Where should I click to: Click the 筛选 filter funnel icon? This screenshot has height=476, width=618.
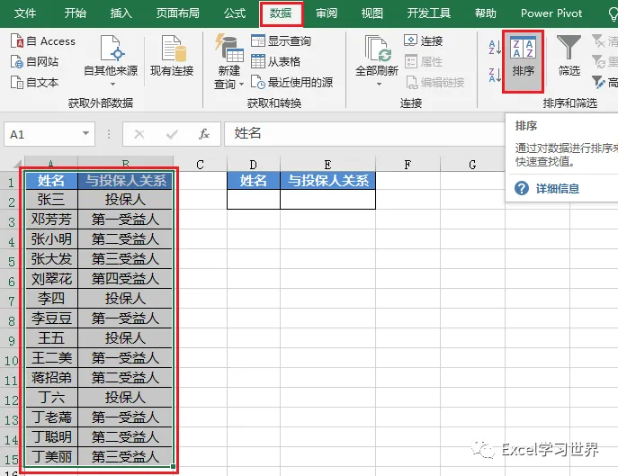coord(569,48)
